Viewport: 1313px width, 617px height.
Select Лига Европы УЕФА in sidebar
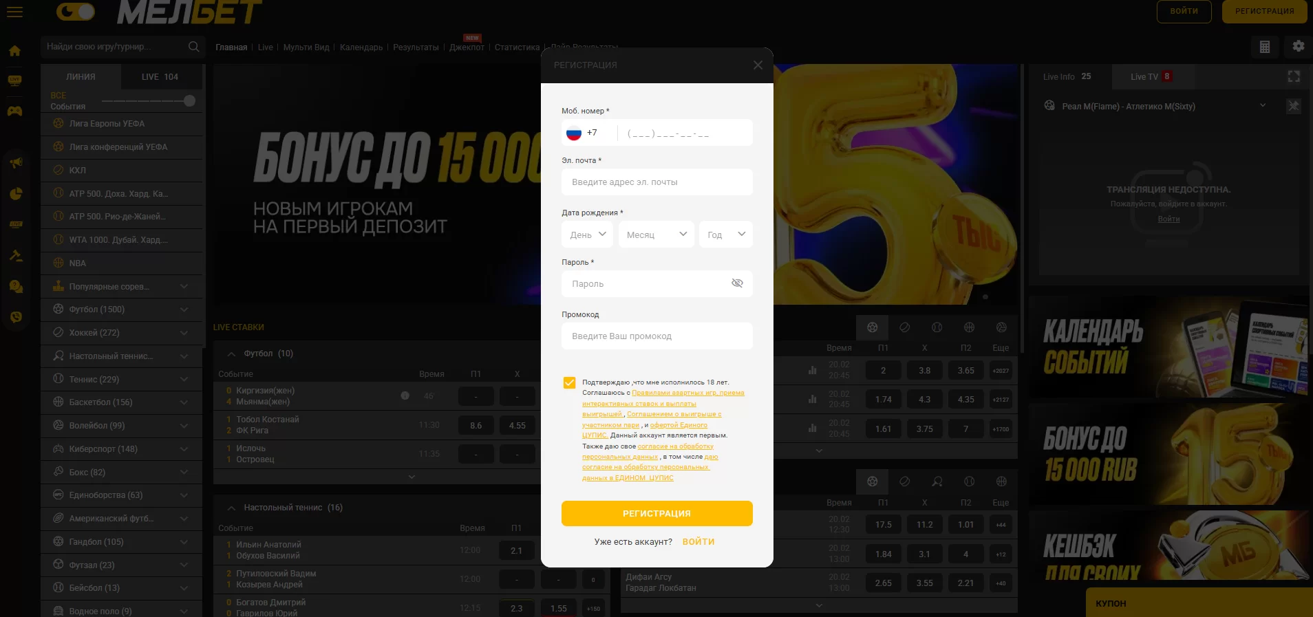[122, 124]
